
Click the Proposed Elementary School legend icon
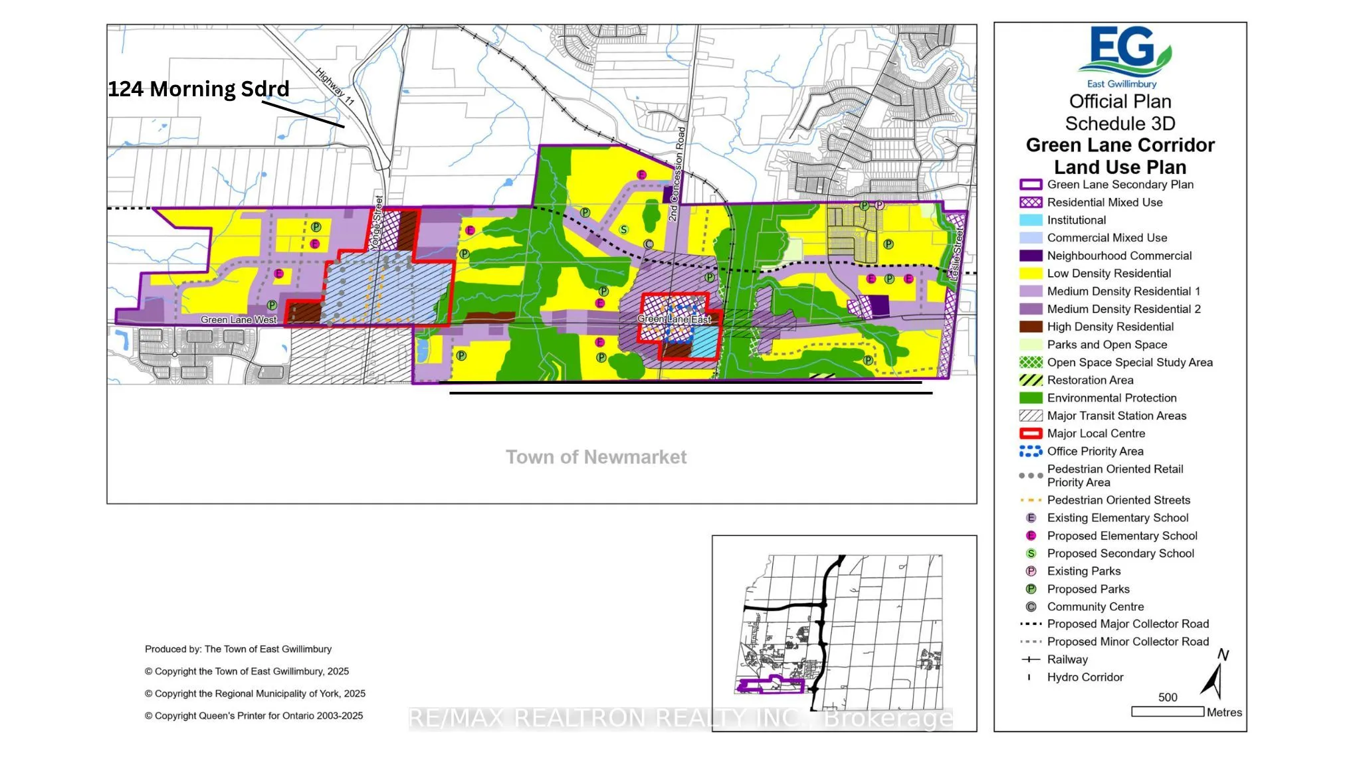pyautogui.click(x=1031, y=535)
